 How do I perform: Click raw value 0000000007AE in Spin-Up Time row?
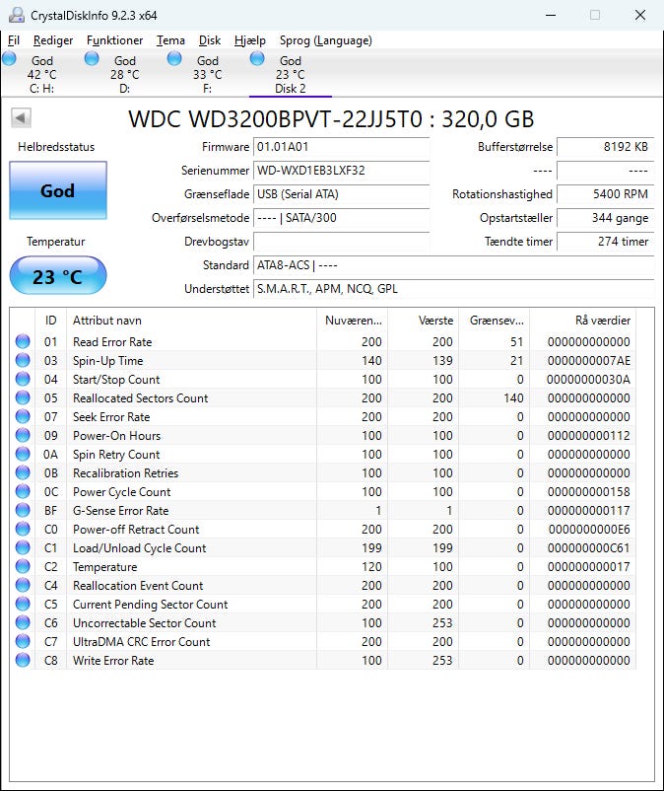point(588,361)
